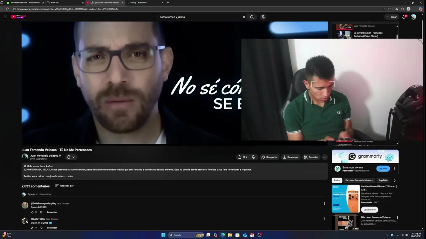Go to the YouTube home logo
The image size is (426, 239).
point(19,17)
